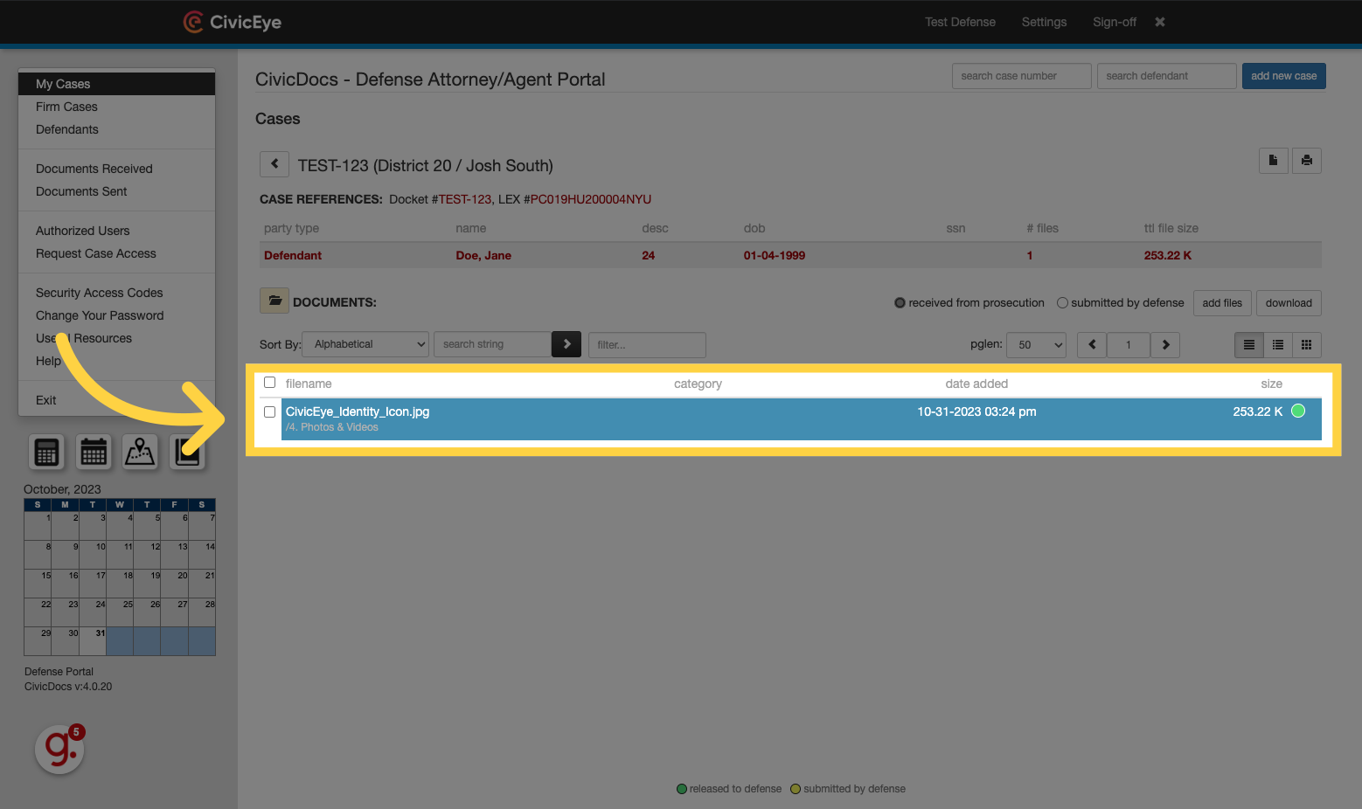
Task: Open My Cases in sidebar
Action: (116, 84)
